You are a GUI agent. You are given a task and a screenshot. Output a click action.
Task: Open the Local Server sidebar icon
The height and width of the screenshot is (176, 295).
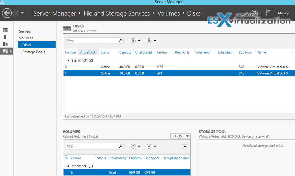pos(5,37)
